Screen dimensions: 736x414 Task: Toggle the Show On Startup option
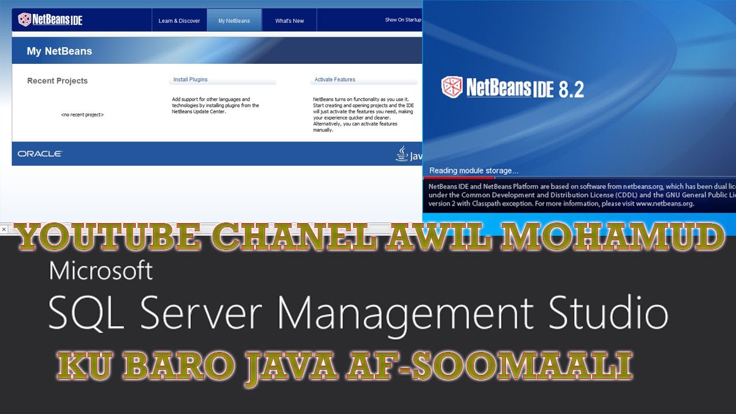pyautogui.click(x=403, y=20)
